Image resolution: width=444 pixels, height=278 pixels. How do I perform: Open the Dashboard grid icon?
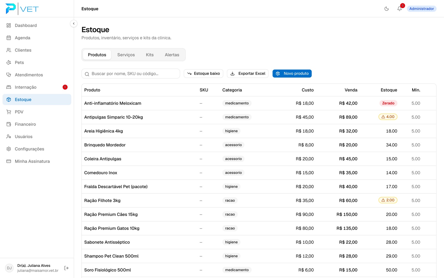point(9,25)
